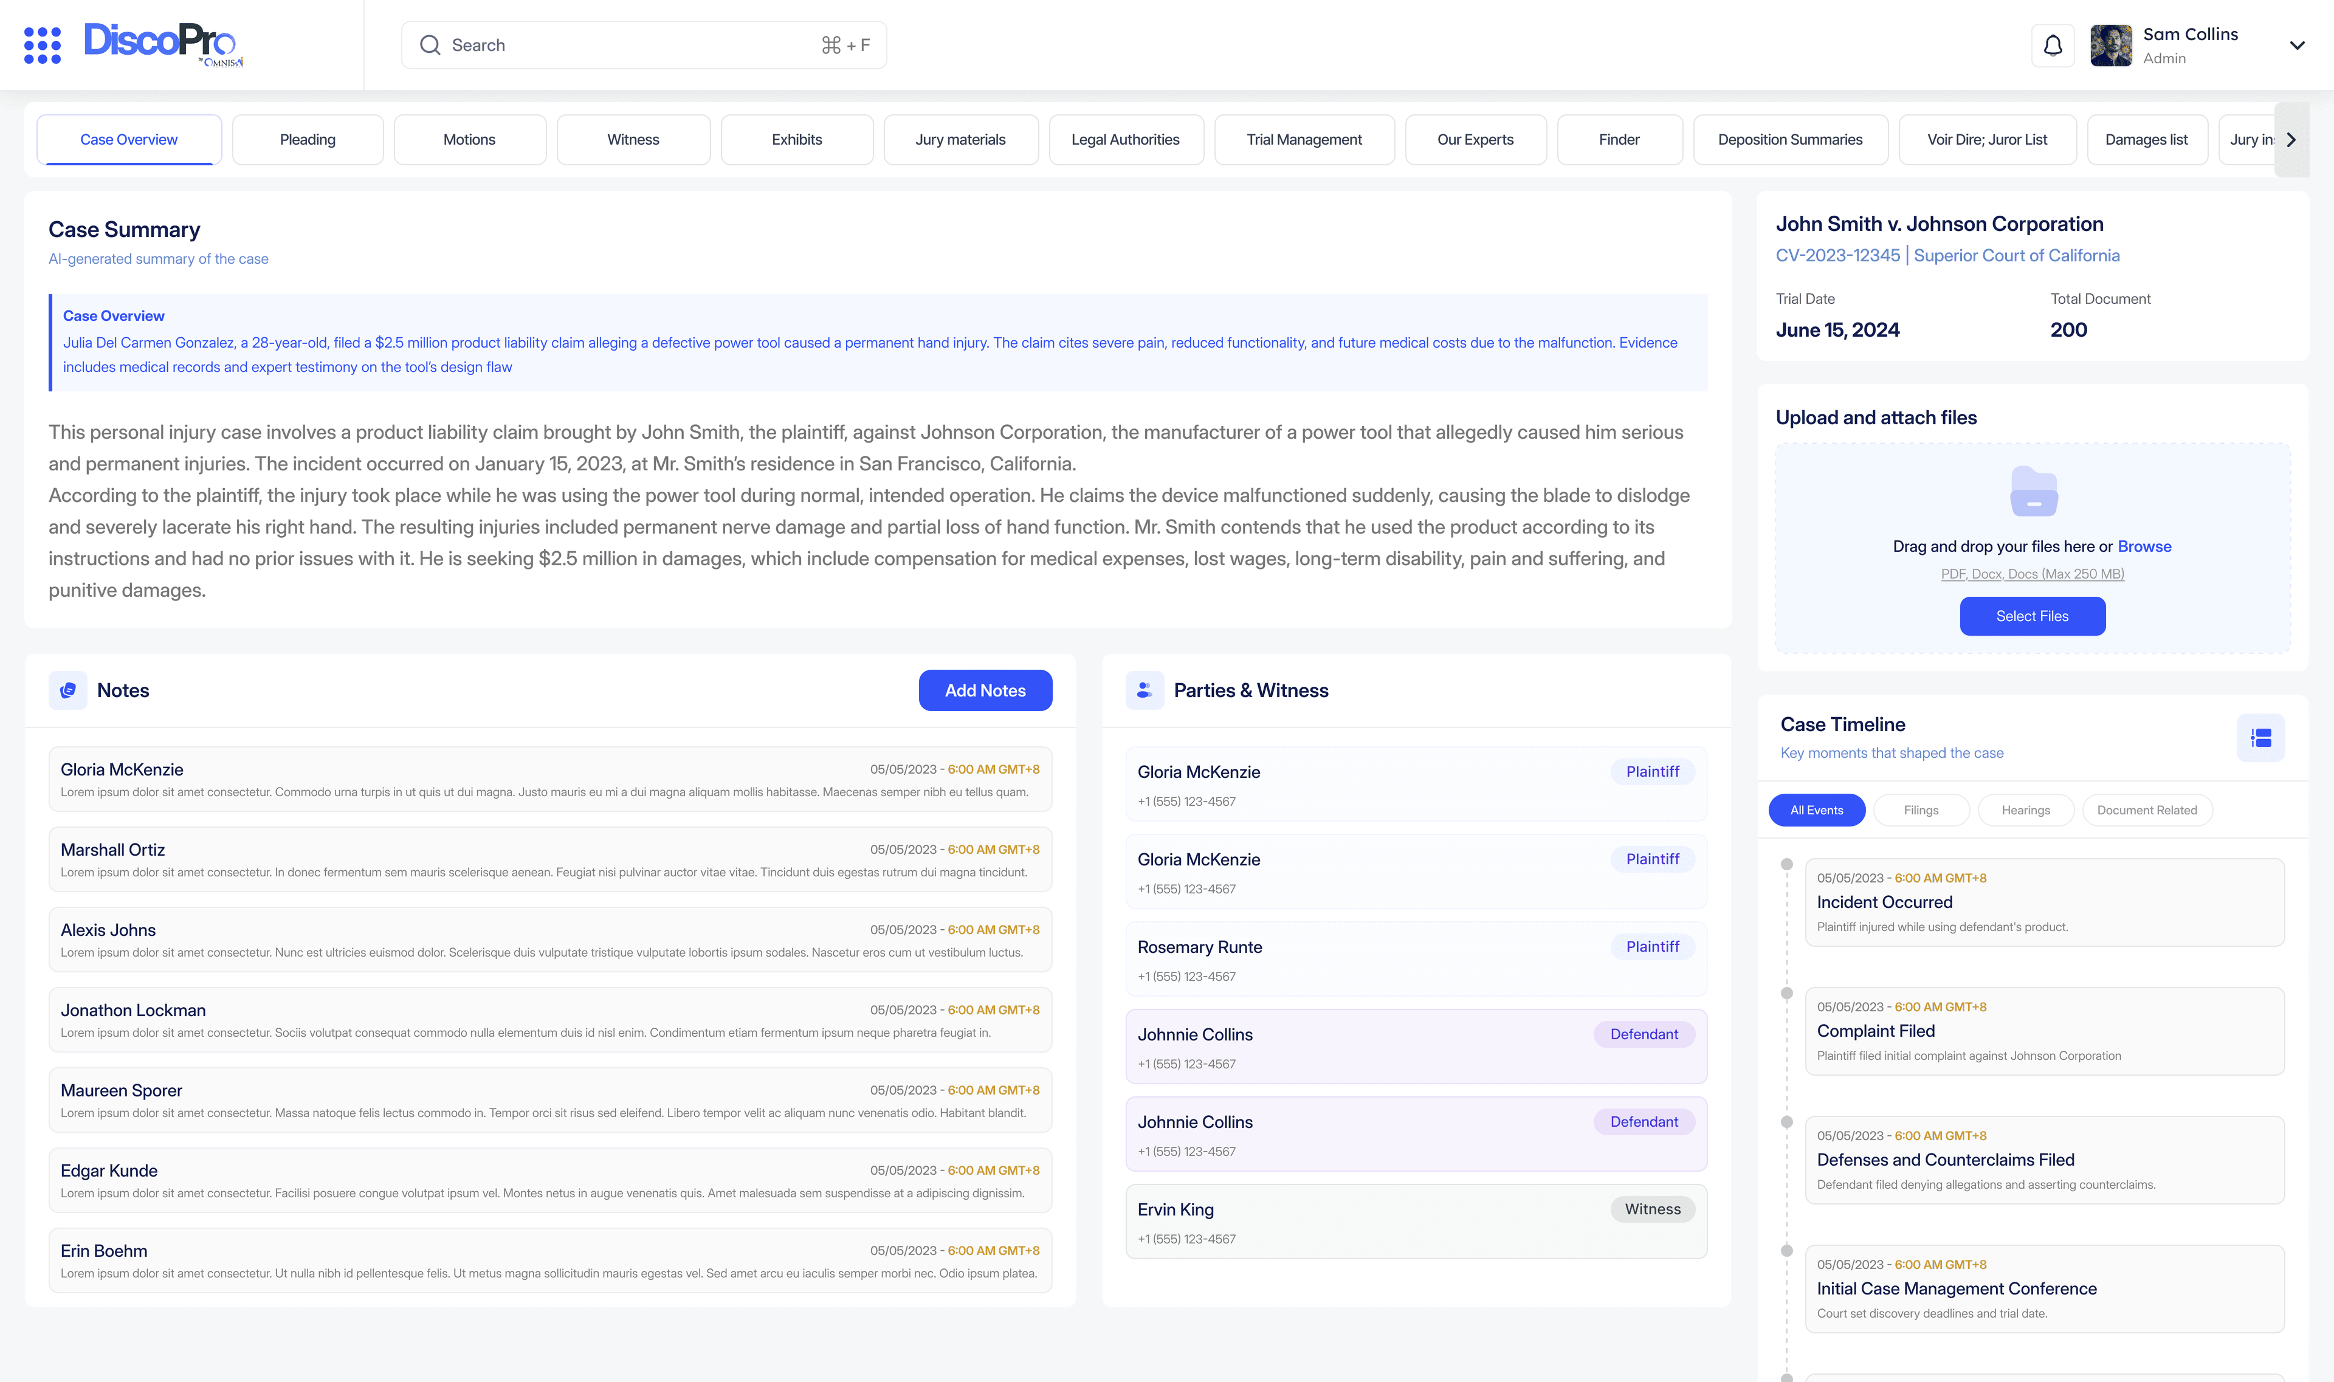Open the apps grid menu icon

tap(42, 45)
